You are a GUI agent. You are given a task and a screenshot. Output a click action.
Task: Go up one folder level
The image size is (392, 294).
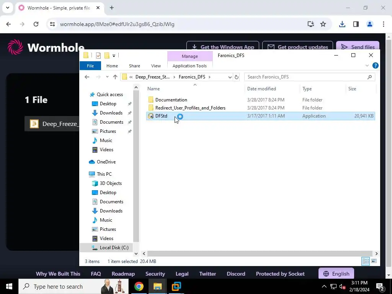coord(115,77)
